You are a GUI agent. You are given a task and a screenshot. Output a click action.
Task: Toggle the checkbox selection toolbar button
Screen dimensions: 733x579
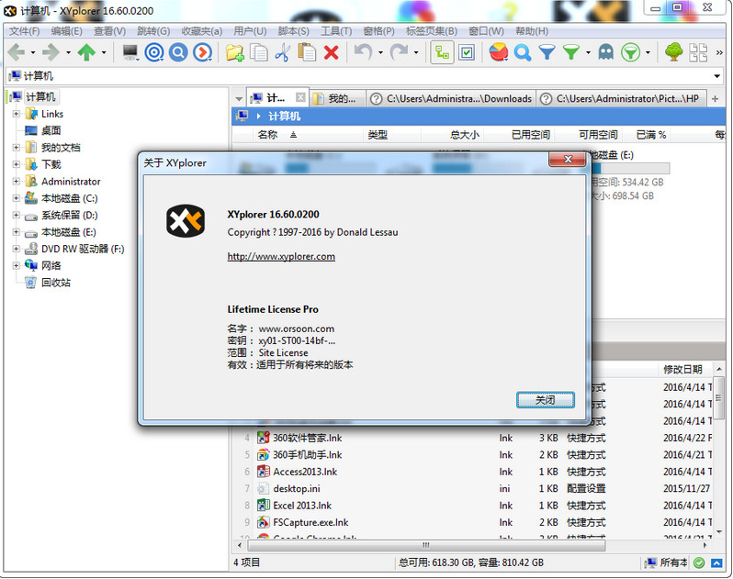[467, 52]
